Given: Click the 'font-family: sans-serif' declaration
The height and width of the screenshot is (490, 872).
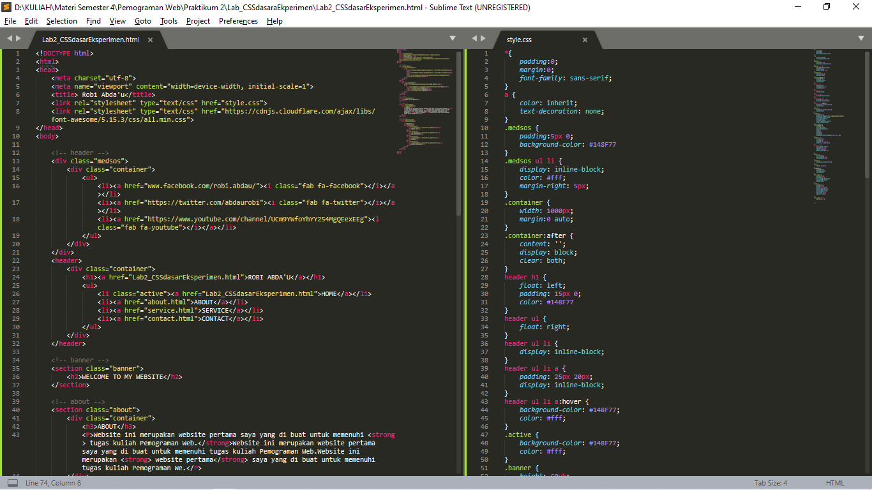Looking at the screenshot, I should [x=566, y=78].
